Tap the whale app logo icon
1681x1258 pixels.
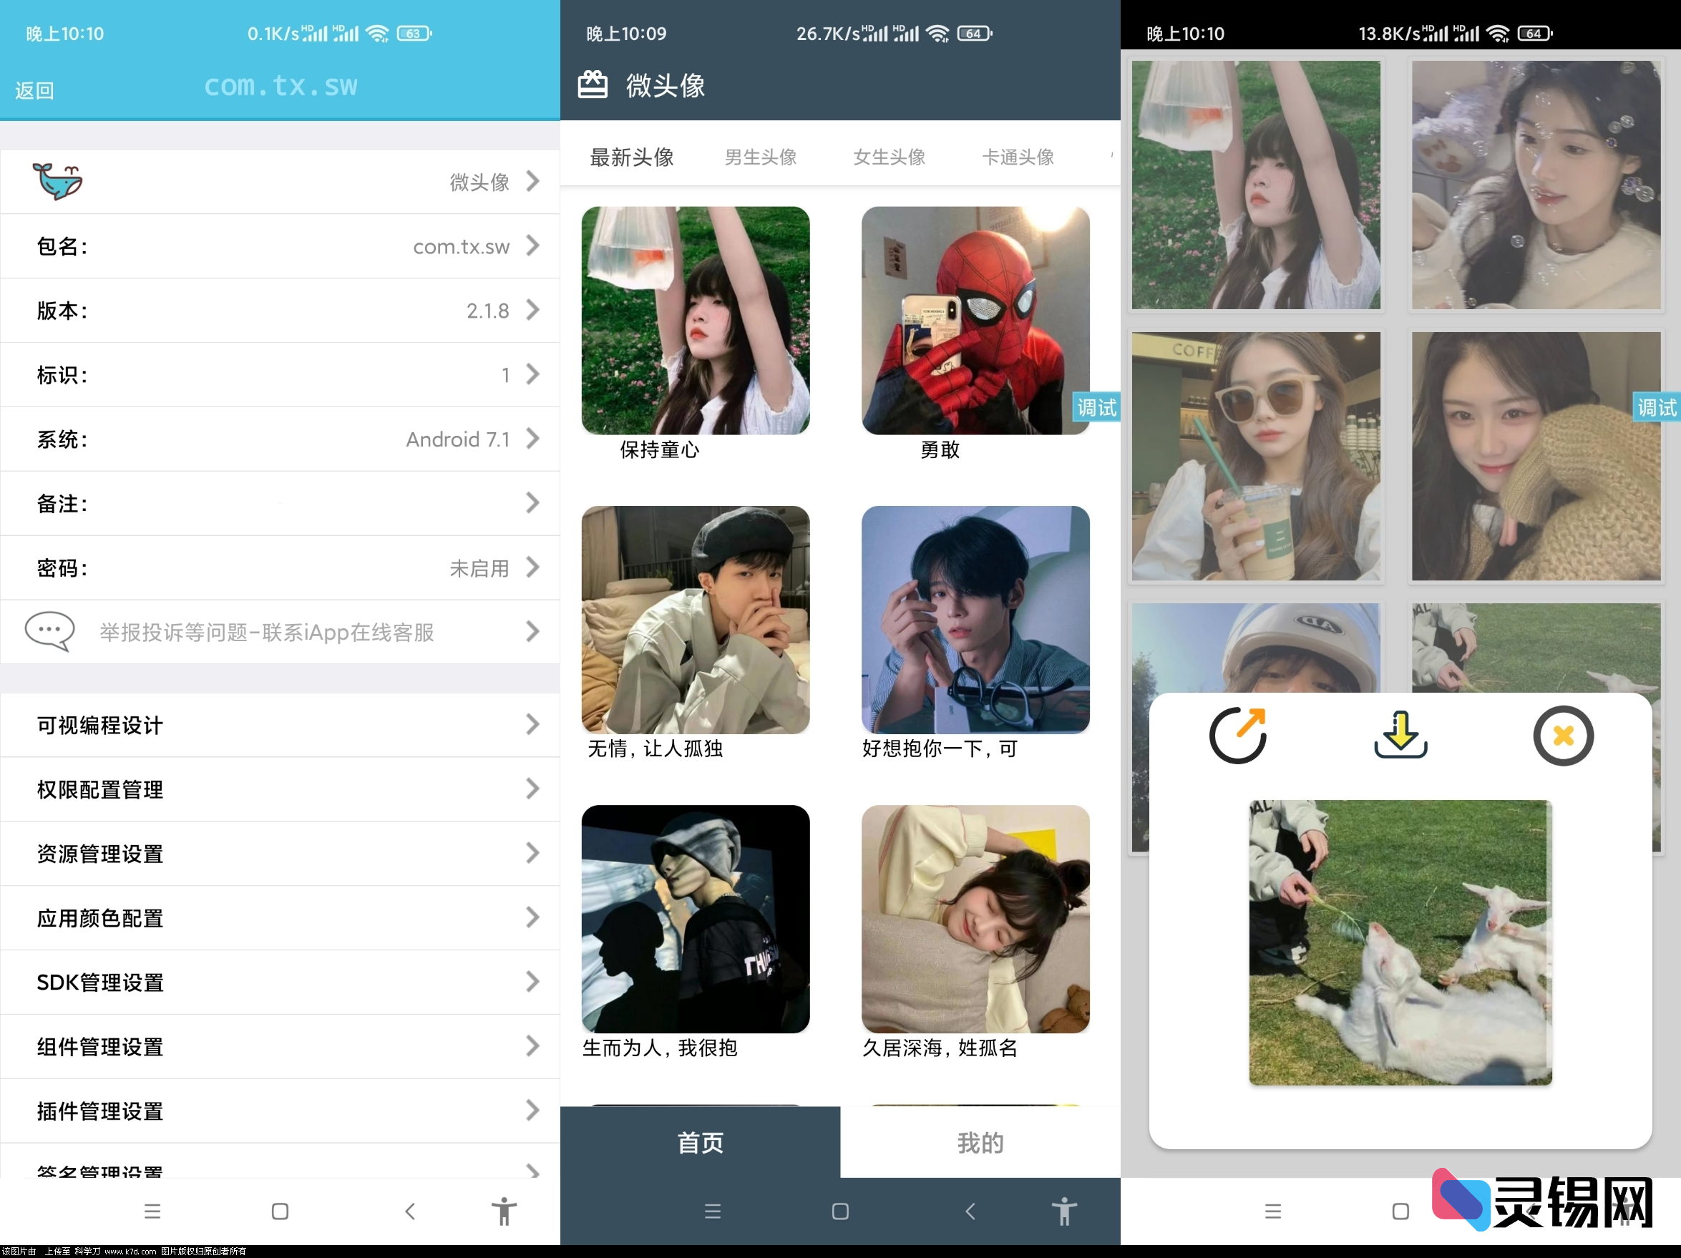59,181
